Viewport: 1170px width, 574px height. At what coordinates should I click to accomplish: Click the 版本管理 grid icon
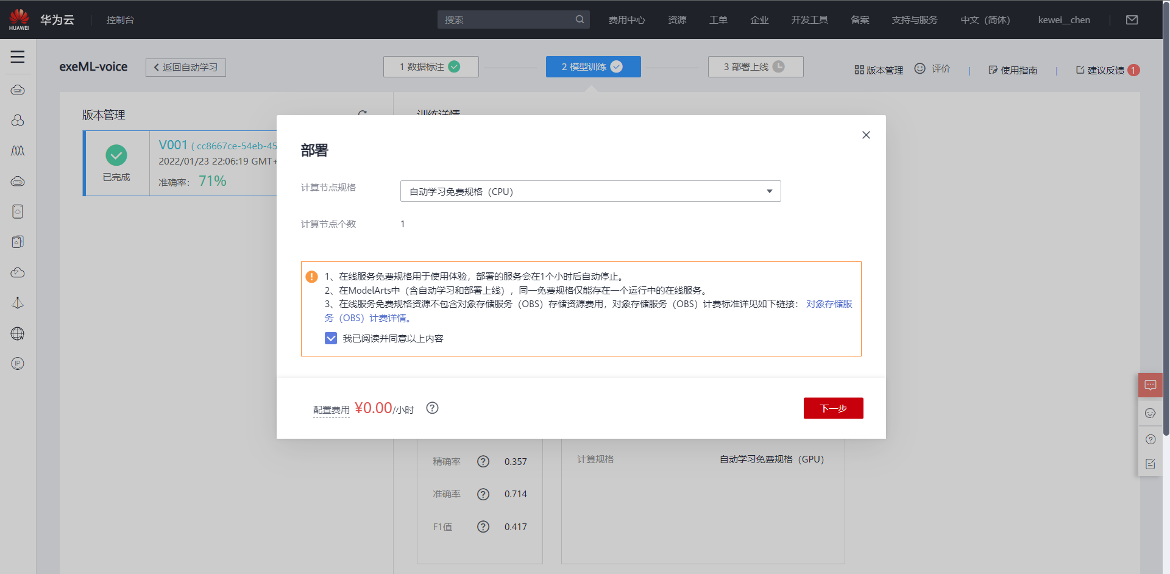click(859, 70)
